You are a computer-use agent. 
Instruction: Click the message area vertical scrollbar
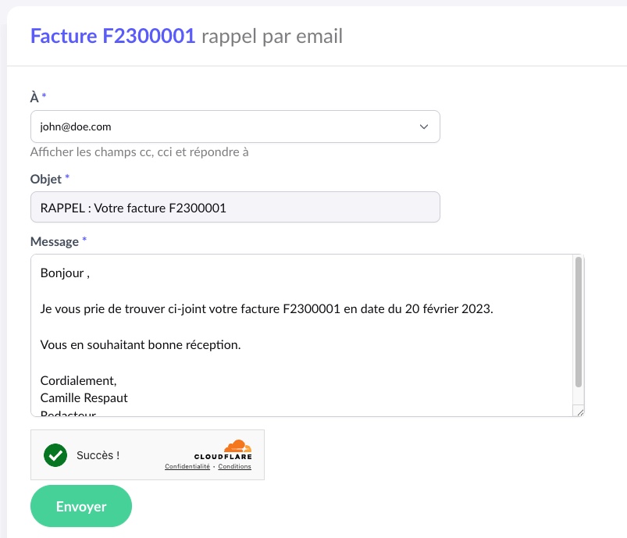579,322
